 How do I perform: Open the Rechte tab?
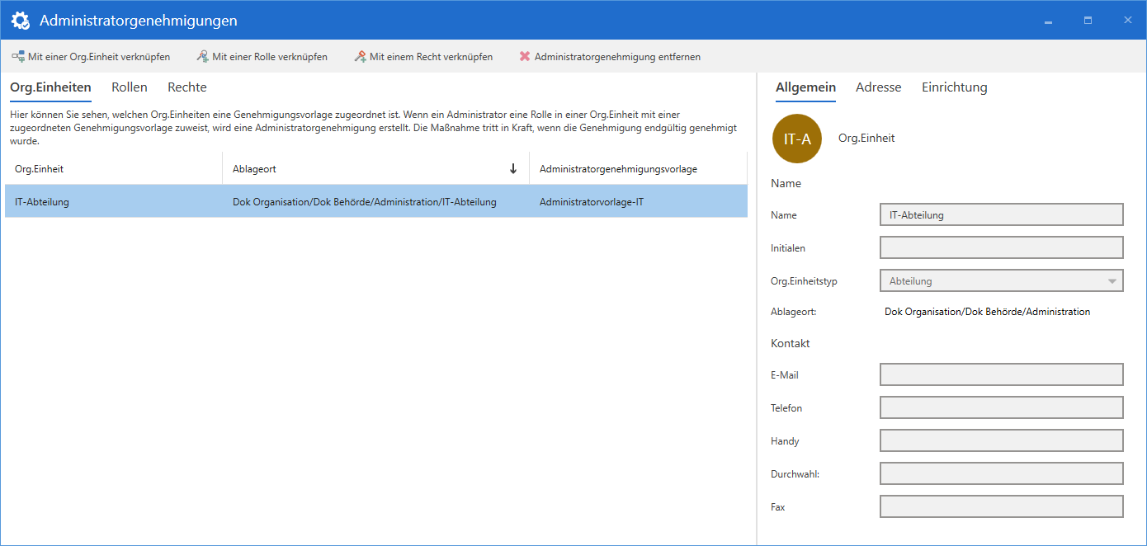186,87
